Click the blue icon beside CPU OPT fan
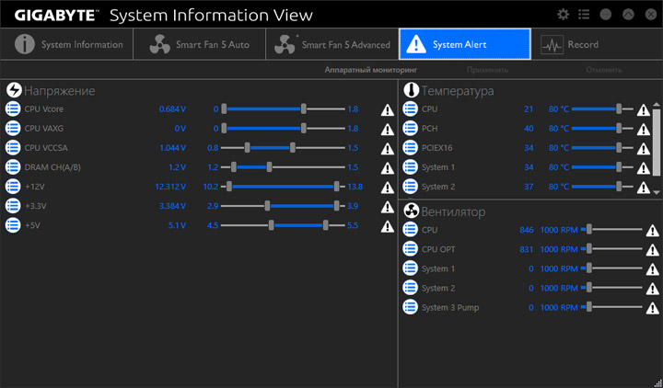This screenshot has height=388, width=663. (411, 248)
